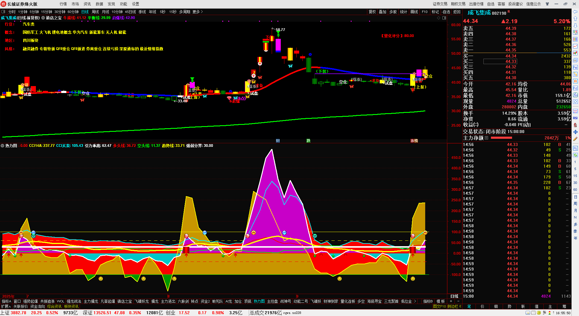Select the 季 quarterly period in sidebar
Image resolution: width=579 pixels, height=316 pixels.
(x=575, y=231)
